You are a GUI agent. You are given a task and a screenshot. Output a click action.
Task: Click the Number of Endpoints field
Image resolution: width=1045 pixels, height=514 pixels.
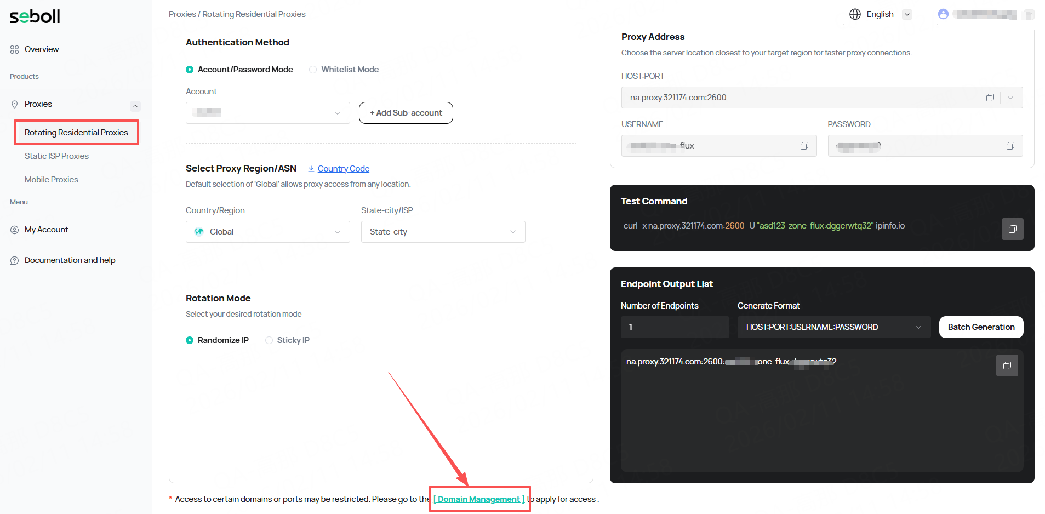[x=675, y=327]
